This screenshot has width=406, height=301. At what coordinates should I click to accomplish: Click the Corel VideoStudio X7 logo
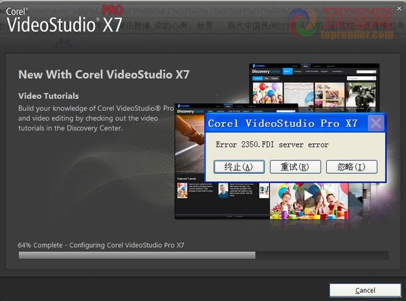point(64,20)
